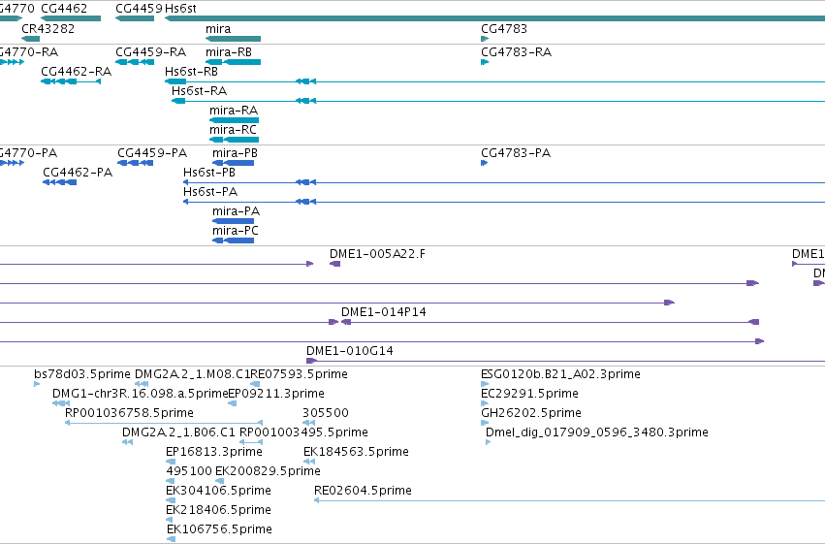Select protein mira-PB
Screen dimensions: 825x544
pos(233,163)
